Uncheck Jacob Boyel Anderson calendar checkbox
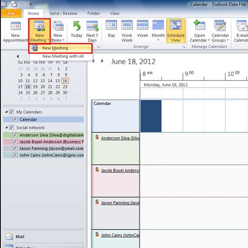Image resolution: width=248 pixels, height=248 pixels. (15, 141)
